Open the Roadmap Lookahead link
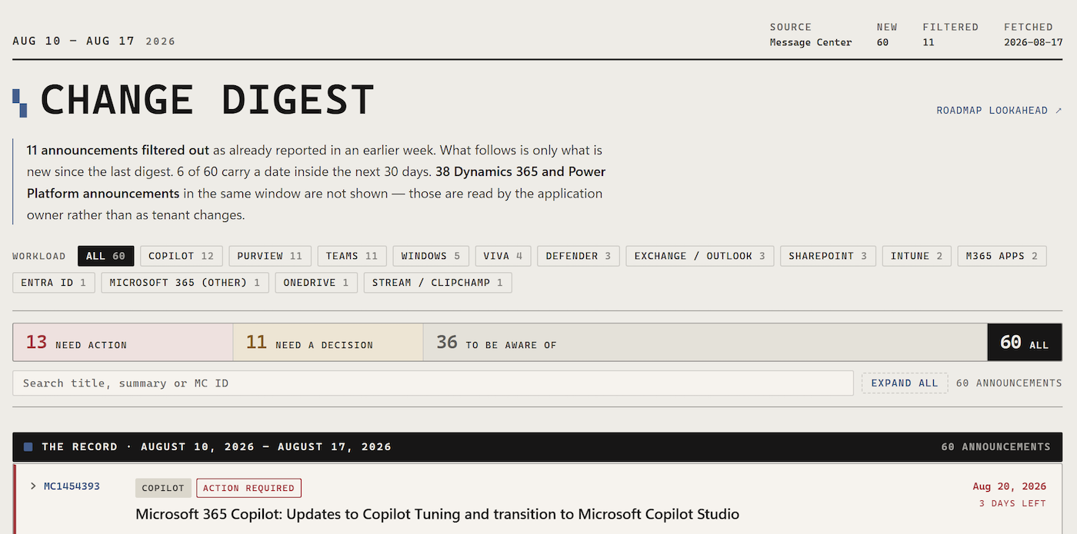The height and width of the screenshot is (534, 1077). point(999,111)
